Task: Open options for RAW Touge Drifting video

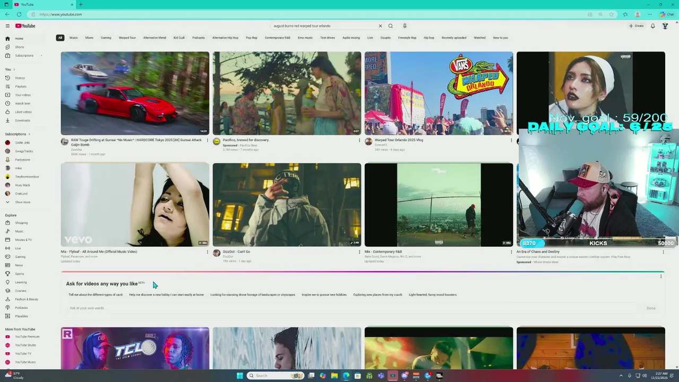Action: tap(207, 141)
